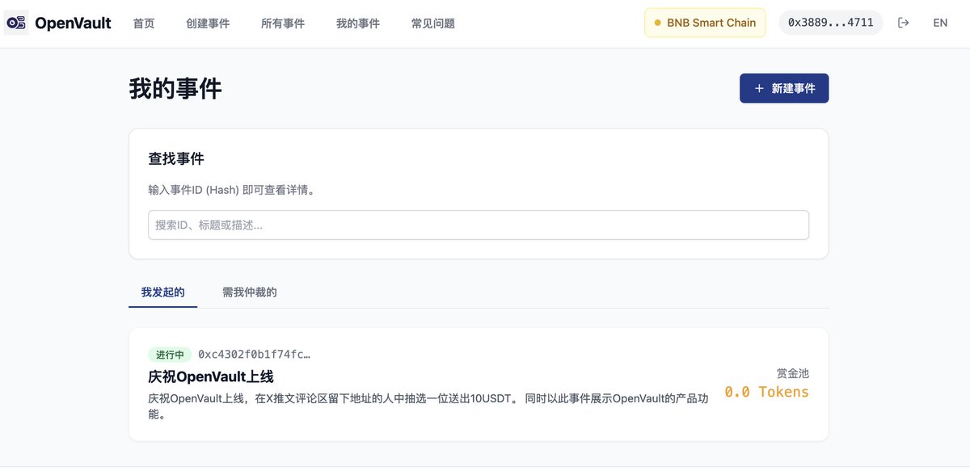Open 常见问题 page
The height and width of the screenshot is (471, 970).
(x=433, y=23)
